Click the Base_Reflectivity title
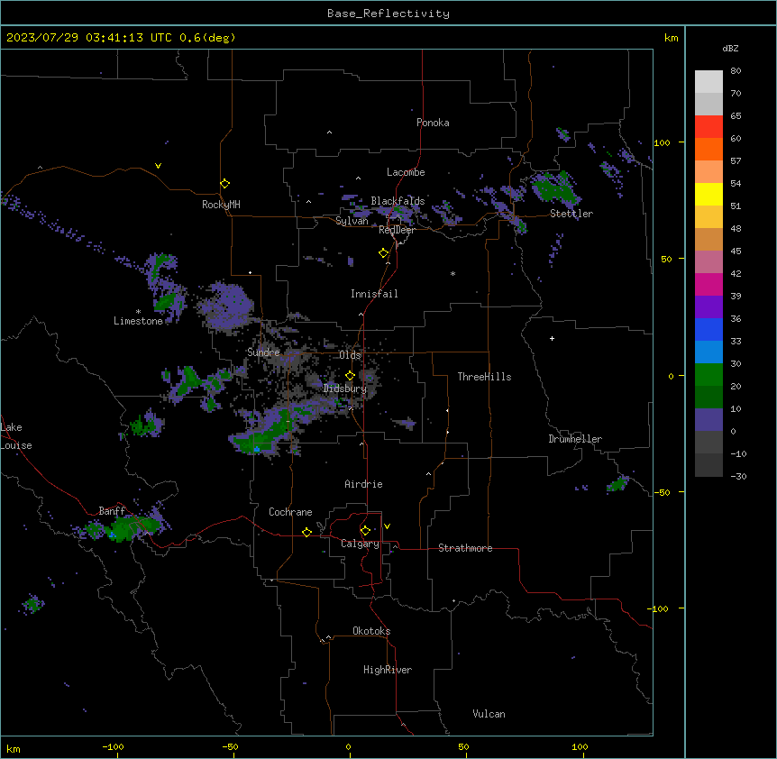This screenshot has height=759, width=777. pyautogui.click(x=388, y=14)
